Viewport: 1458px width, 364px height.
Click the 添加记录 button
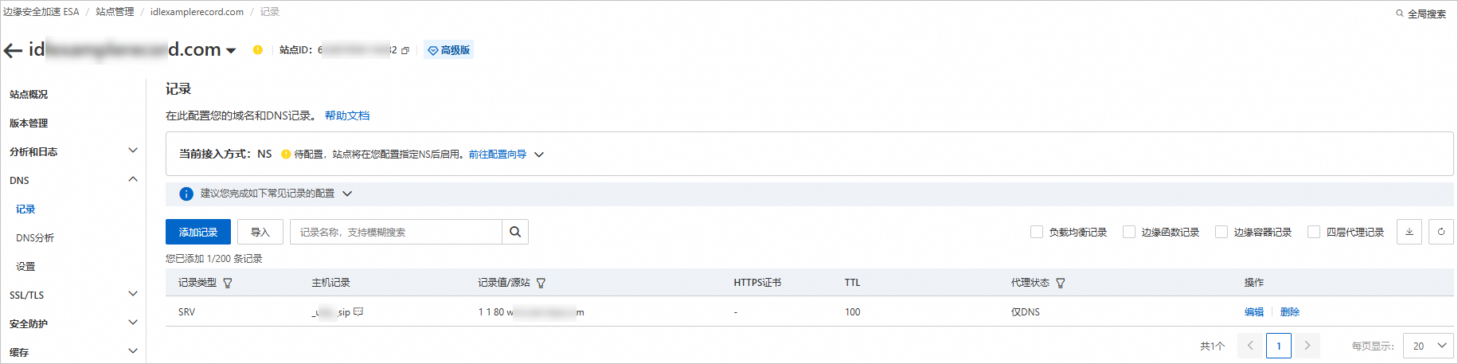tap(198, 232)
